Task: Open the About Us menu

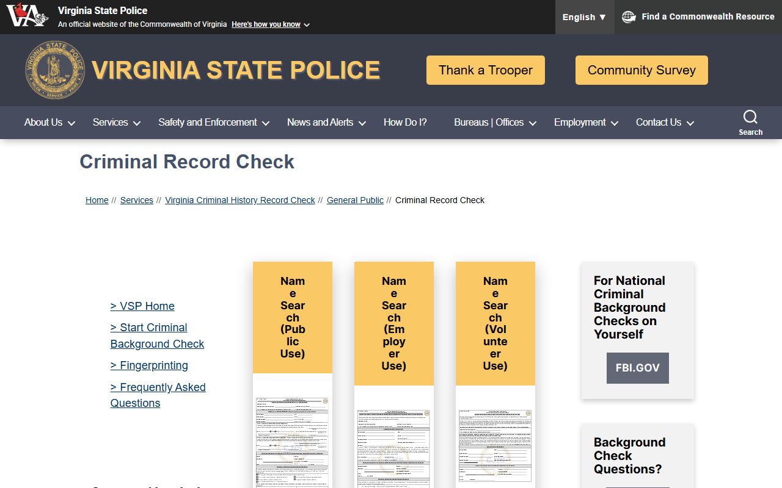Action: coord(43,122)
